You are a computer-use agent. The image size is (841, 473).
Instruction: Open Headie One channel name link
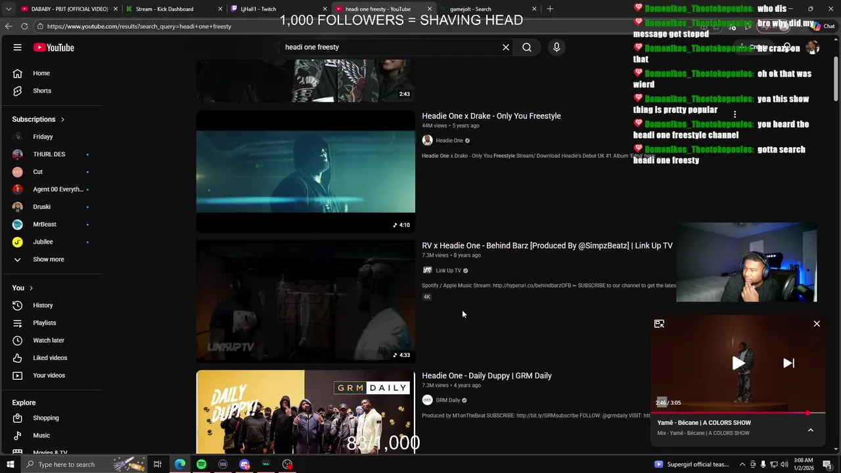tap(449, 141)
